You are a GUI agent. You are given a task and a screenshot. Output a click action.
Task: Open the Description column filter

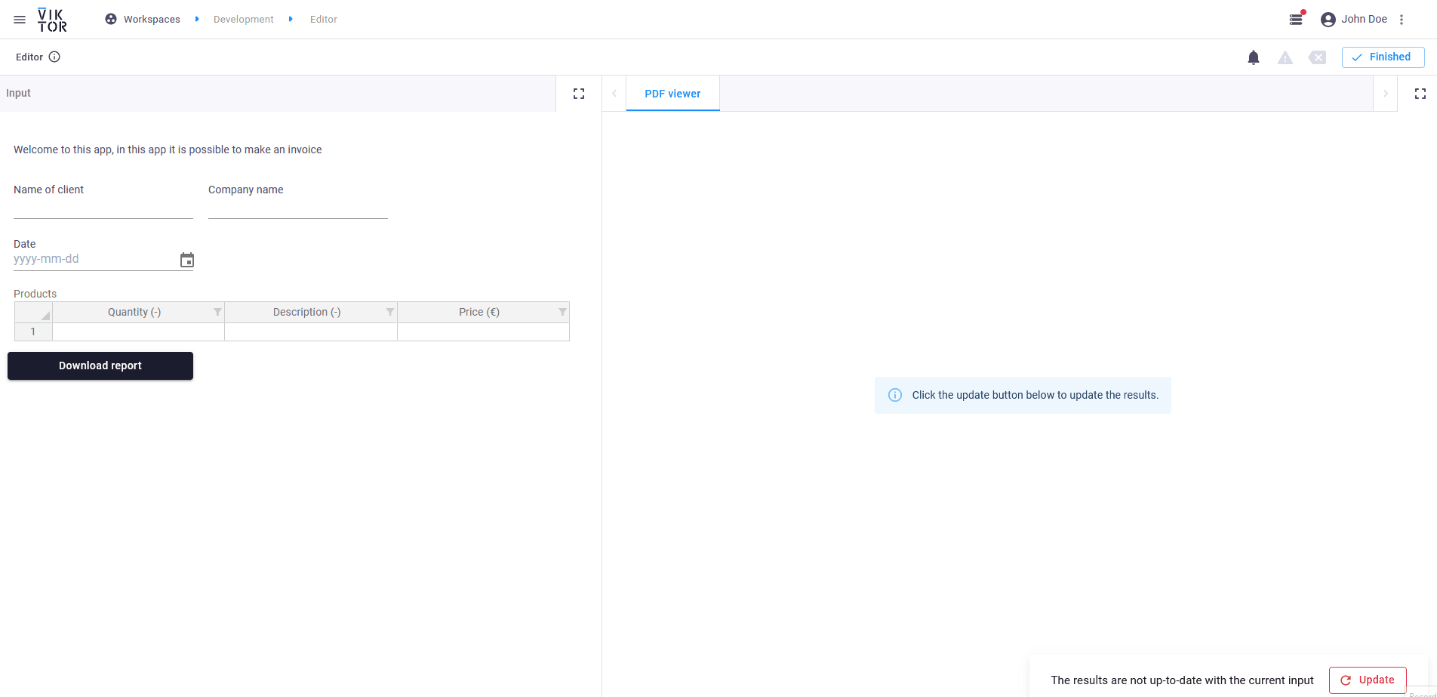point(390,312)
